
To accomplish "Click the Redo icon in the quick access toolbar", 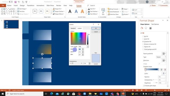I will click(x=23, y=2).
